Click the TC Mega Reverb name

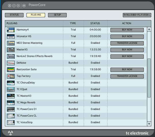(x=26, y=102)
